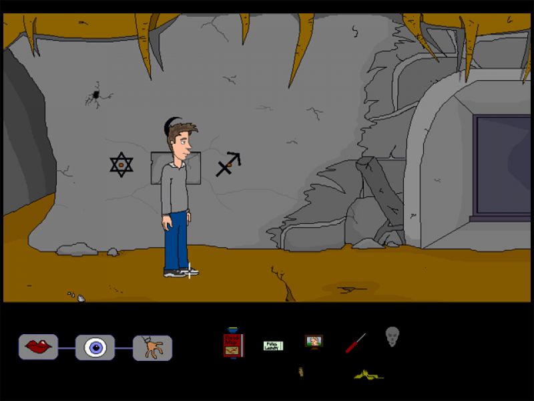Select the grey skull inventory item
The image size is (534, 401).
[x=392, y=337]
